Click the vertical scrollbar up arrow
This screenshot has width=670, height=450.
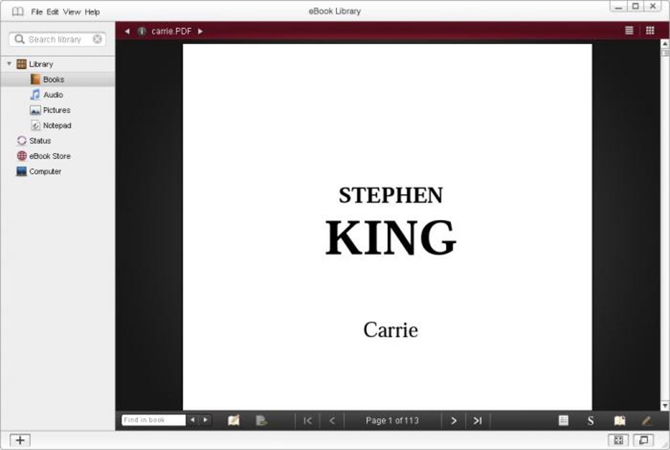[x=665, y=43]
